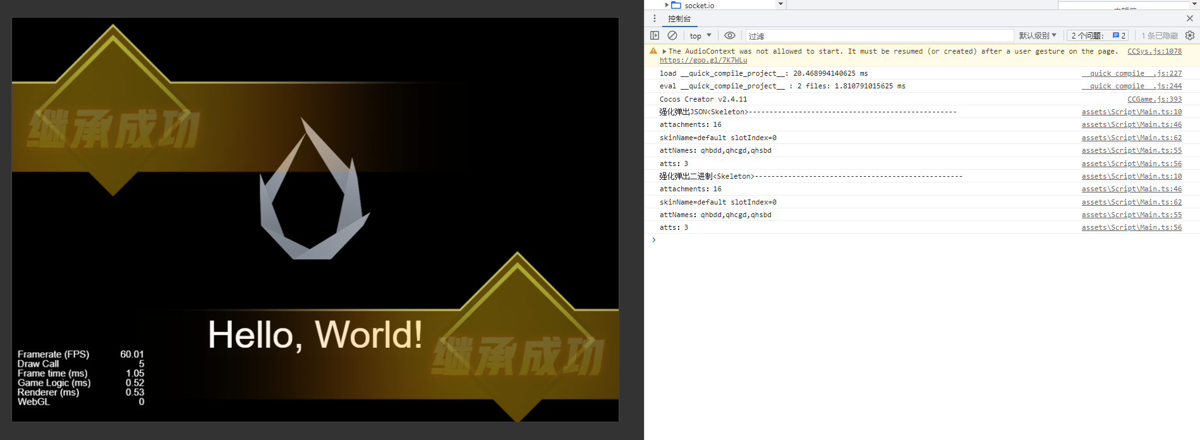Close the console drawer
Image resolution: width=1200 pixels, height=440 pixels.
pos(1190,18)
